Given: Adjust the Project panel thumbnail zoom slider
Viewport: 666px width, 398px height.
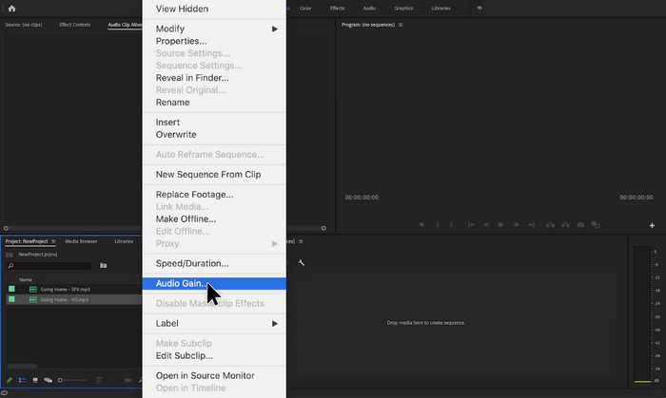Looking at the screenshot, I should (72, 380).
